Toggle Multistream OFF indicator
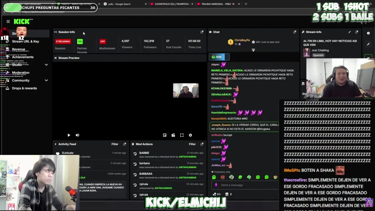 point(103,41)
